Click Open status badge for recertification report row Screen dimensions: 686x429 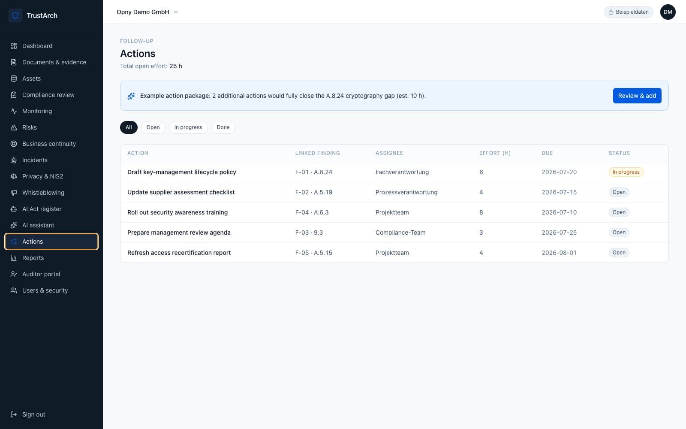(x=619, y=253)
